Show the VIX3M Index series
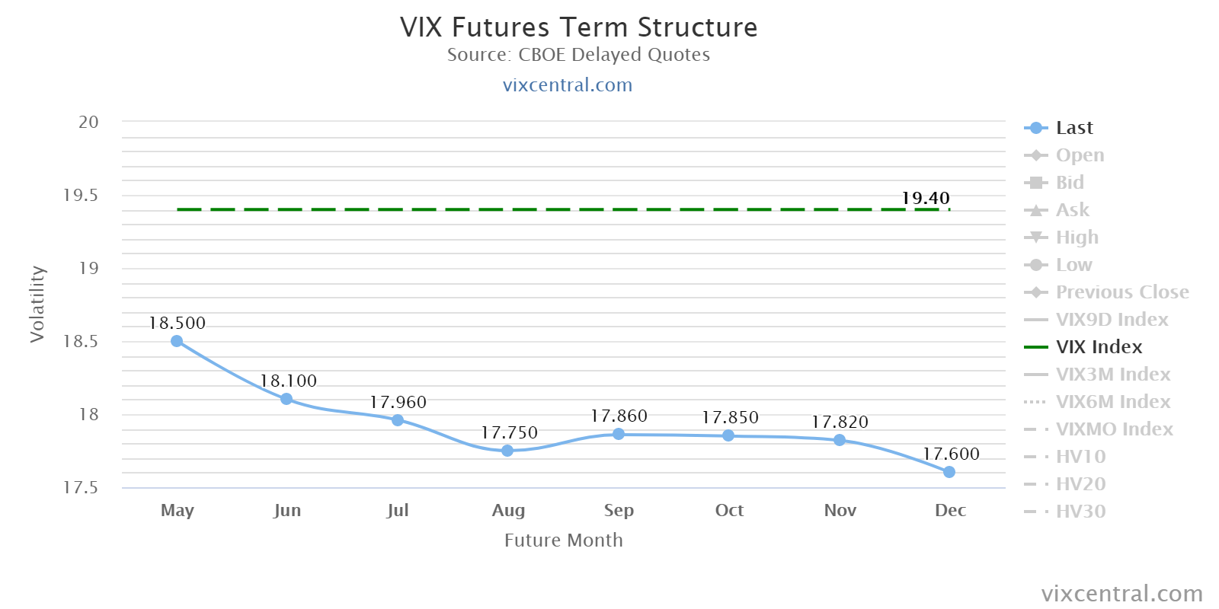This screenshot has width=1219, height=609. [1112, 375]
